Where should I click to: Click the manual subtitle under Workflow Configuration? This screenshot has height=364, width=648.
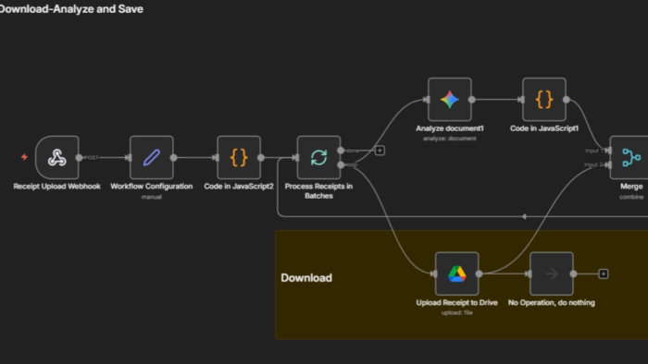coord(152,197)
